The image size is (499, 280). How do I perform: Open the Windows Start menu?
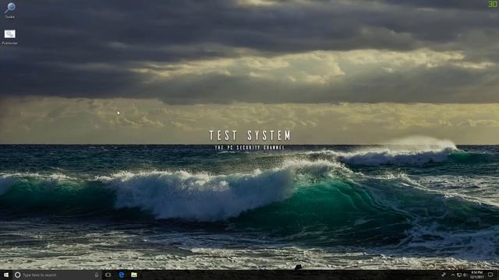coord(6,275)
